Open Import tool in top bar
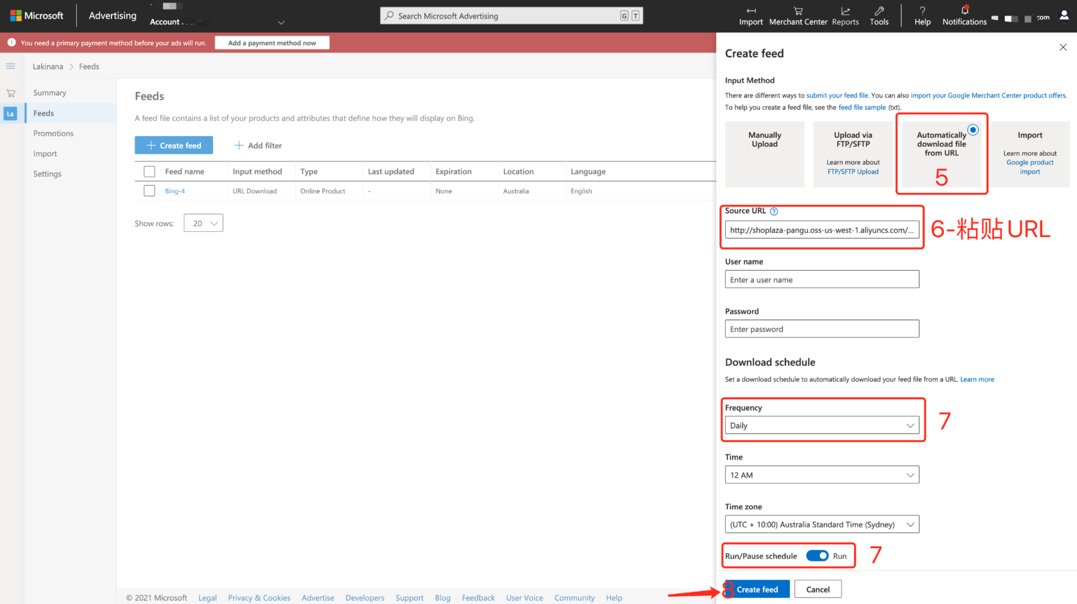Image resolution: width=1077 pixels, height=604 pixels. coord(751,16)
